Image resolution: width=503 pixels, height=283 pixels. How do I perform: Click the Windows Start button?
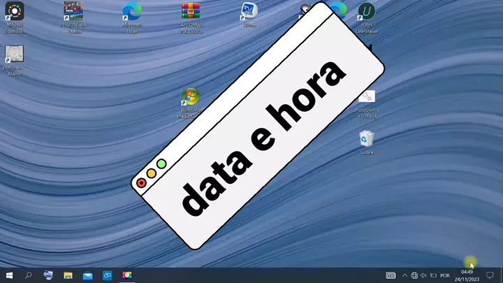pos(9,275)
